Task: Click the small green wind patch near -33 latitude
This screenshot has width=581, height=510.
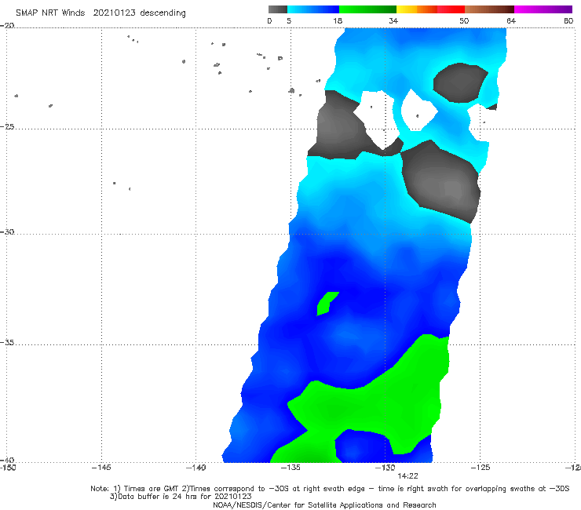Action: (x=327, y=304)
